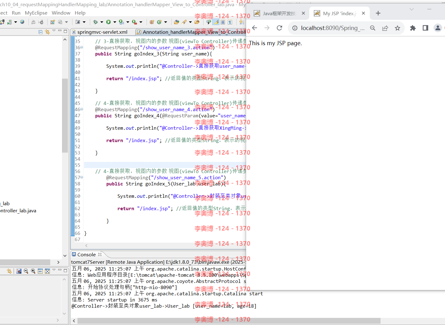445x325 pixels.
Task: Click the green Run button in toolbar
Action: (108, 22)
